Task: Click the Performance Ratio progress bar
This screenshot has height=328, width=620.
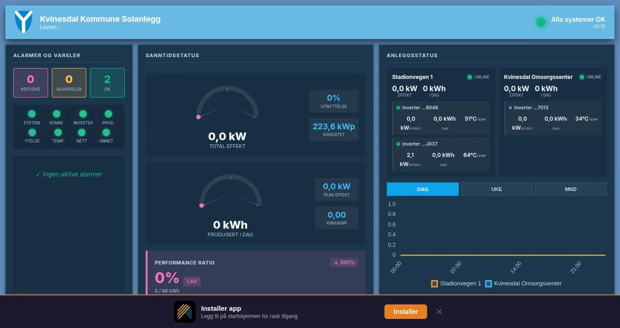Action: (256, 295)
